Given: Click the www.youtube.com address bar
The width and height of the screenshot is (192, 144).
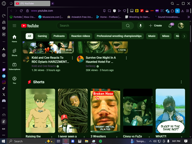Looking at the screenshot, I should pyautogui.click(x=42, y=11).
